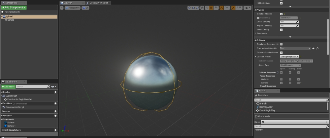
Task: Uncheck Simulate Physics checkbox
Action: click(281, 14)
